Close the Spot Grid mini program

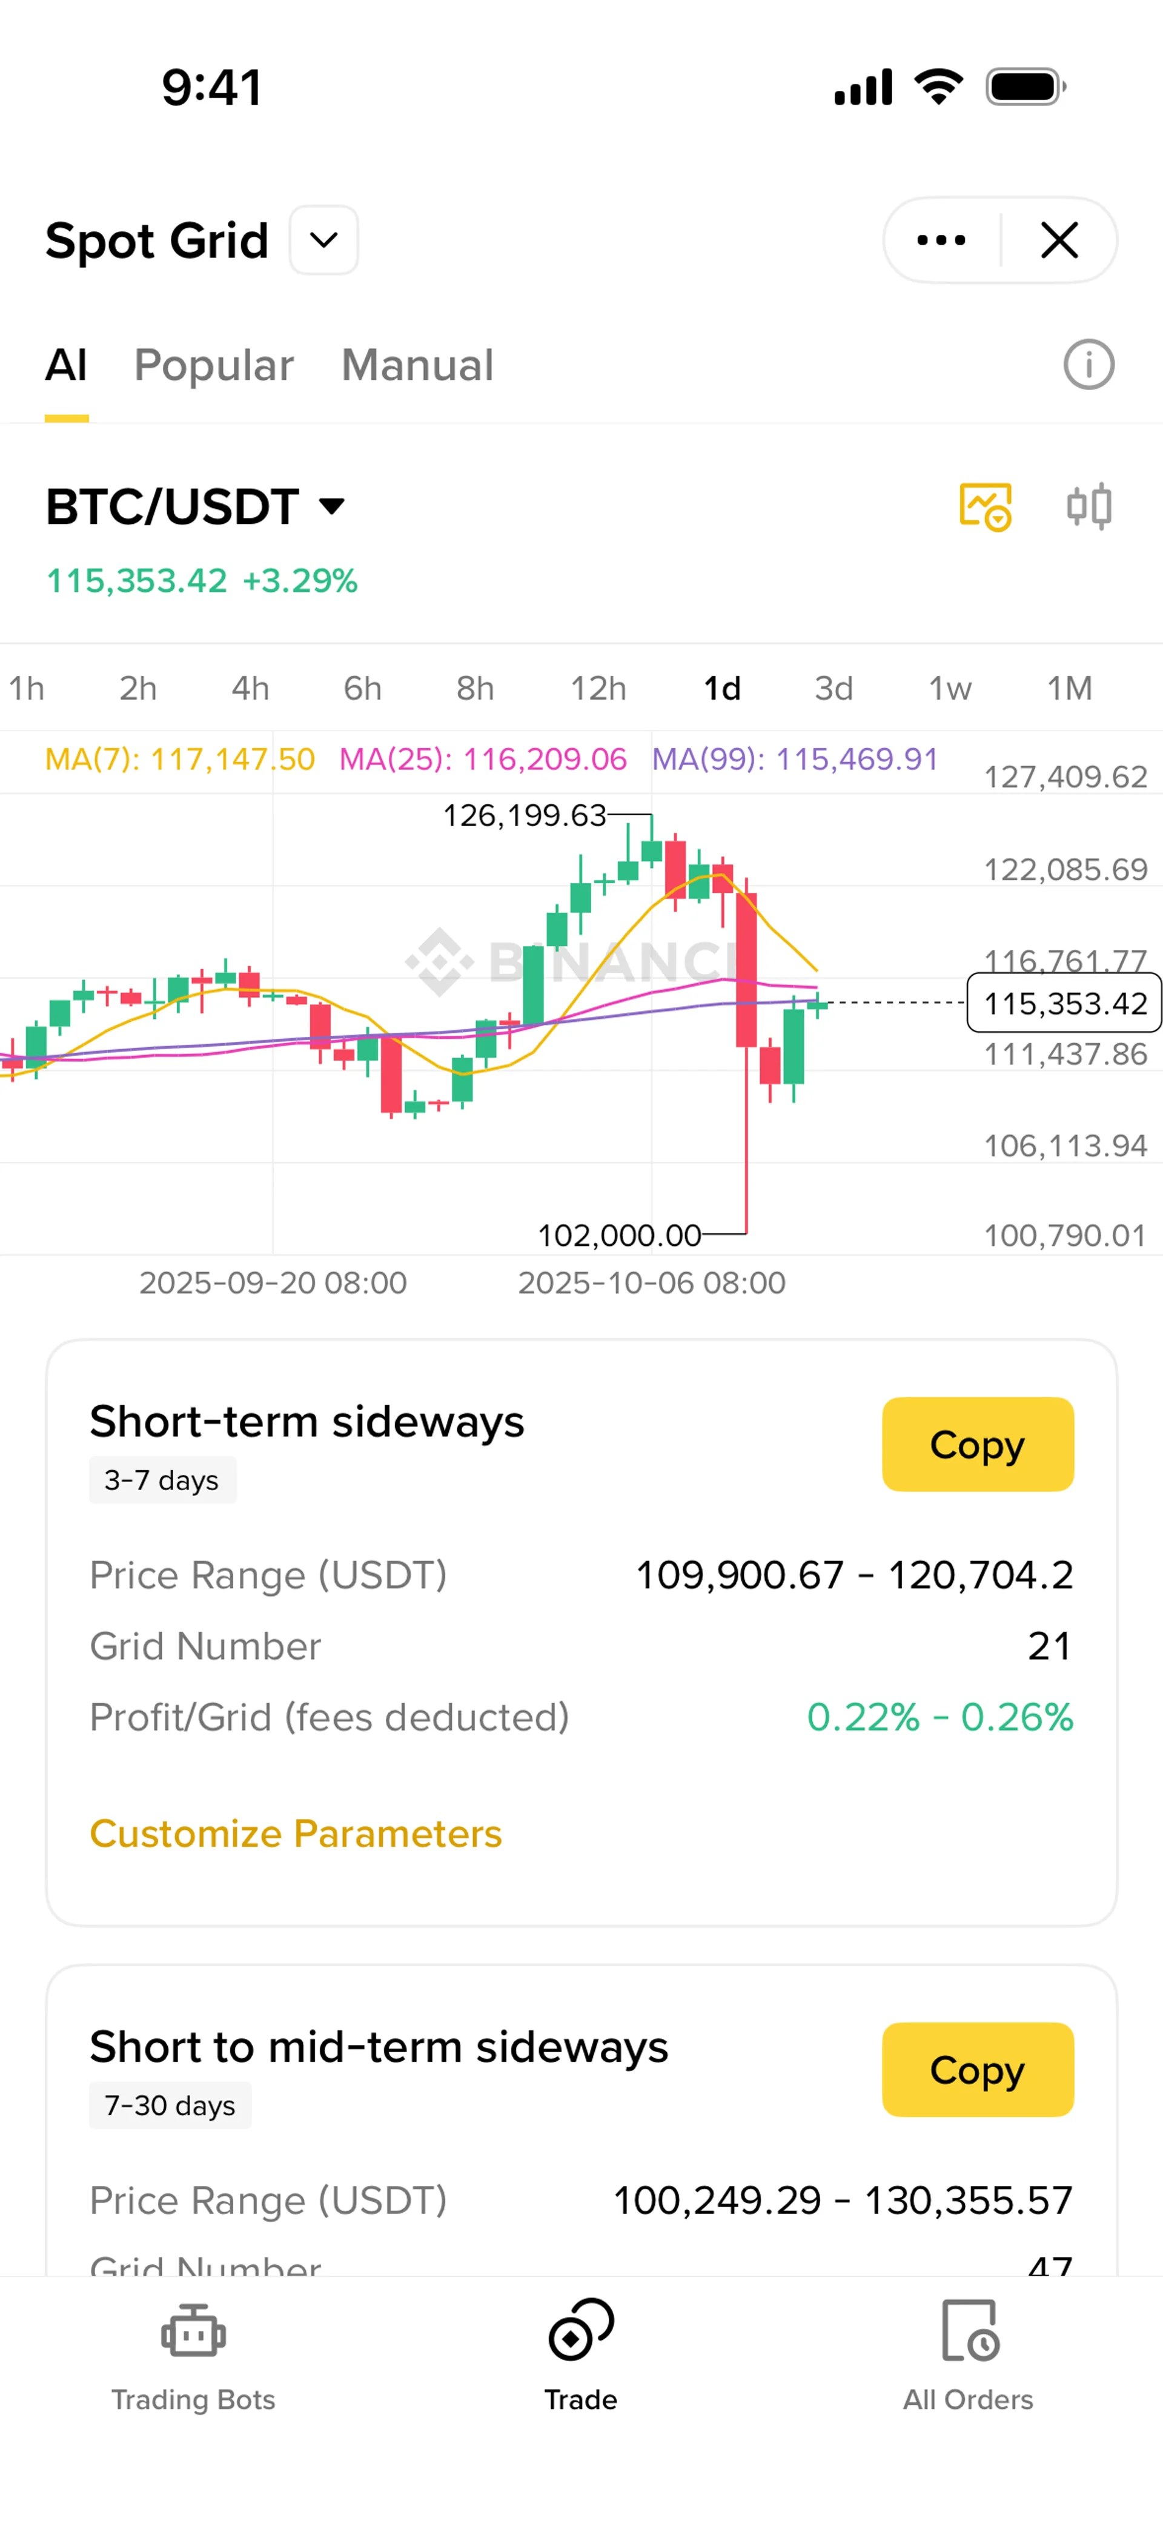click(1059, 240)
